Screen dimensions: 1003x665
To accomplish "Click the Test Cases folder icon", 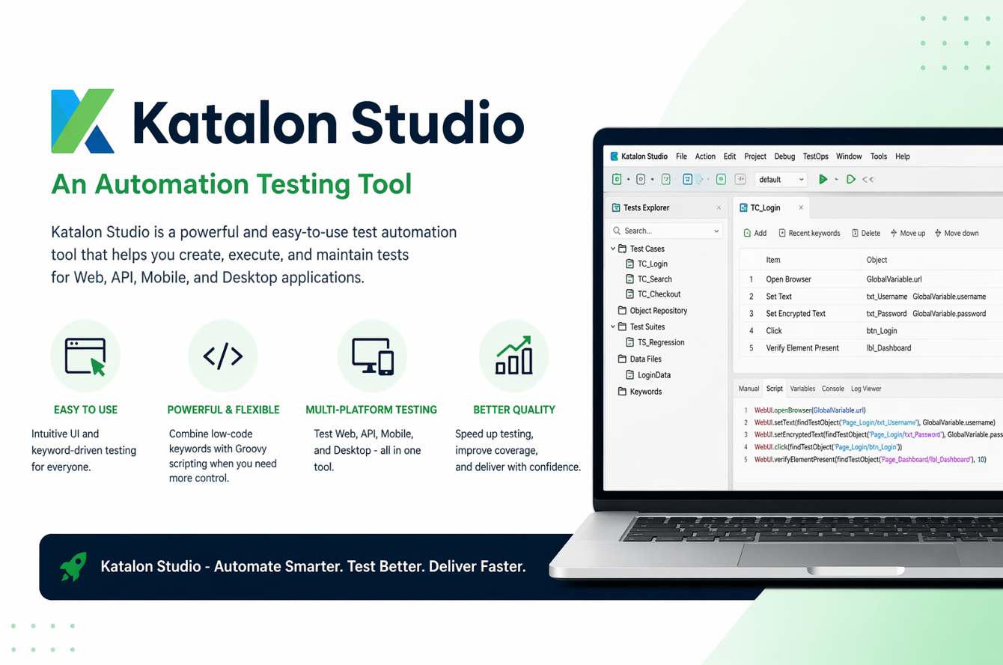I will (622, 249).
